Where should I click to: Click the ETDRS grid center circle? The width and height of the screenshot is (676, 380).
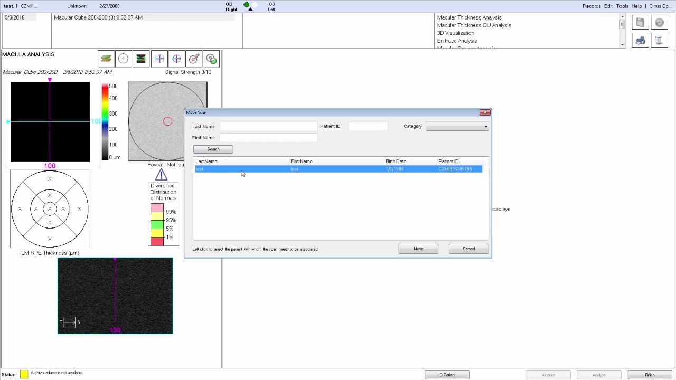click(x=50, y=208)
